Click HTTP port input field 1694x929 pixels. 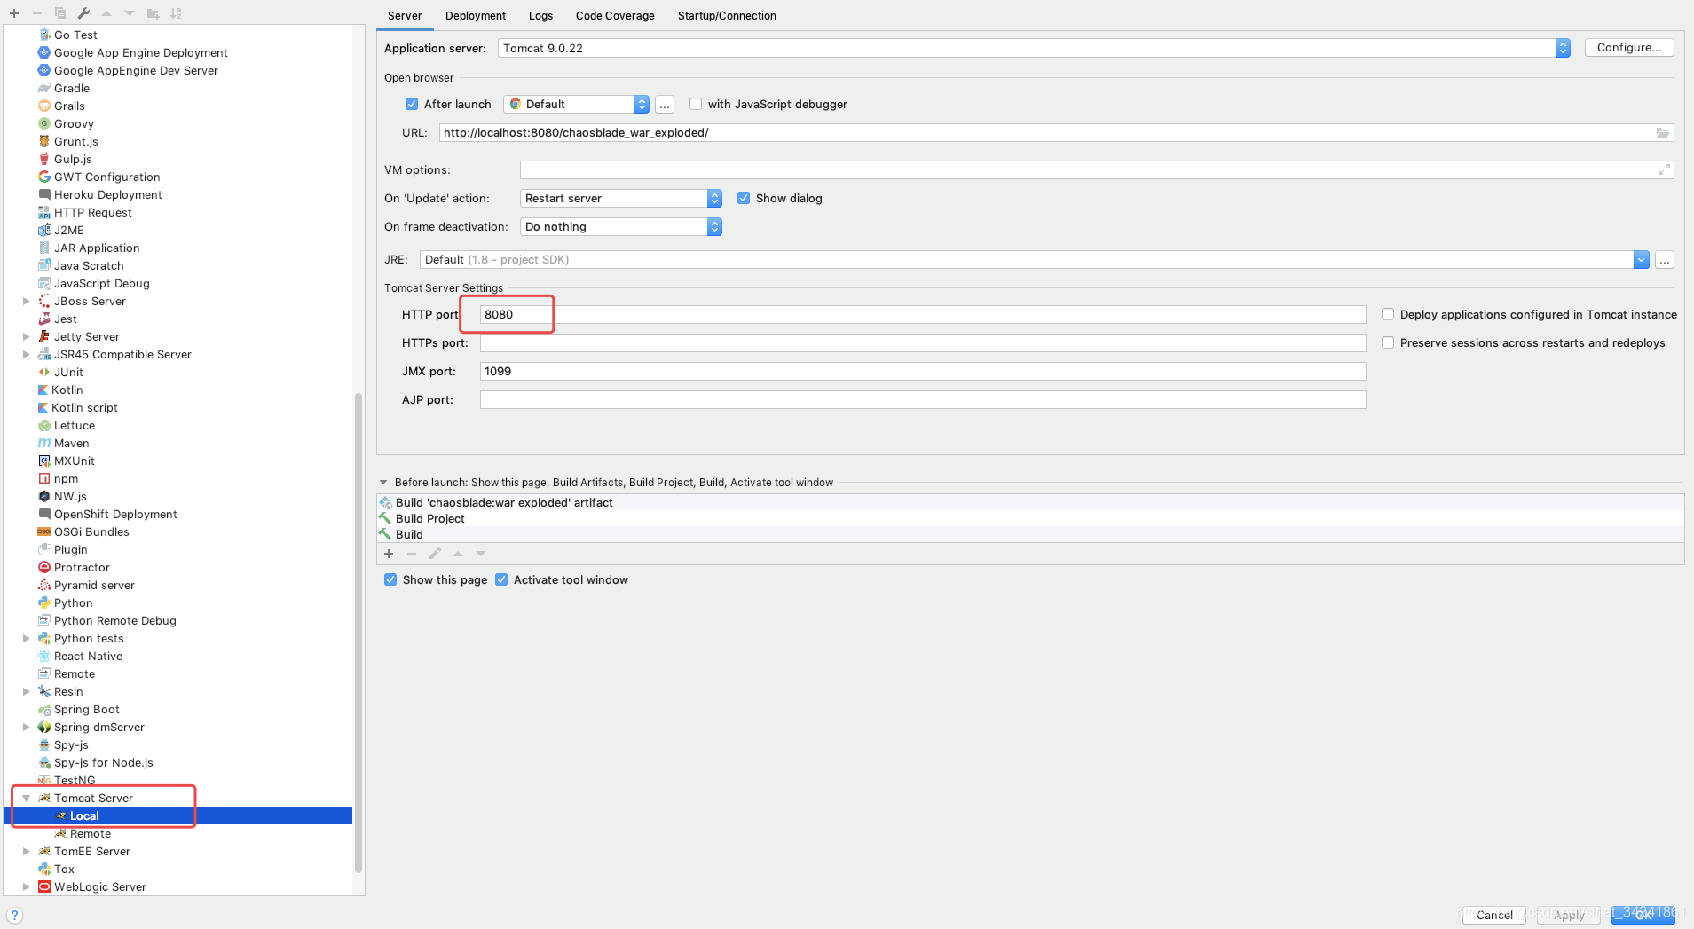(923, 314)
